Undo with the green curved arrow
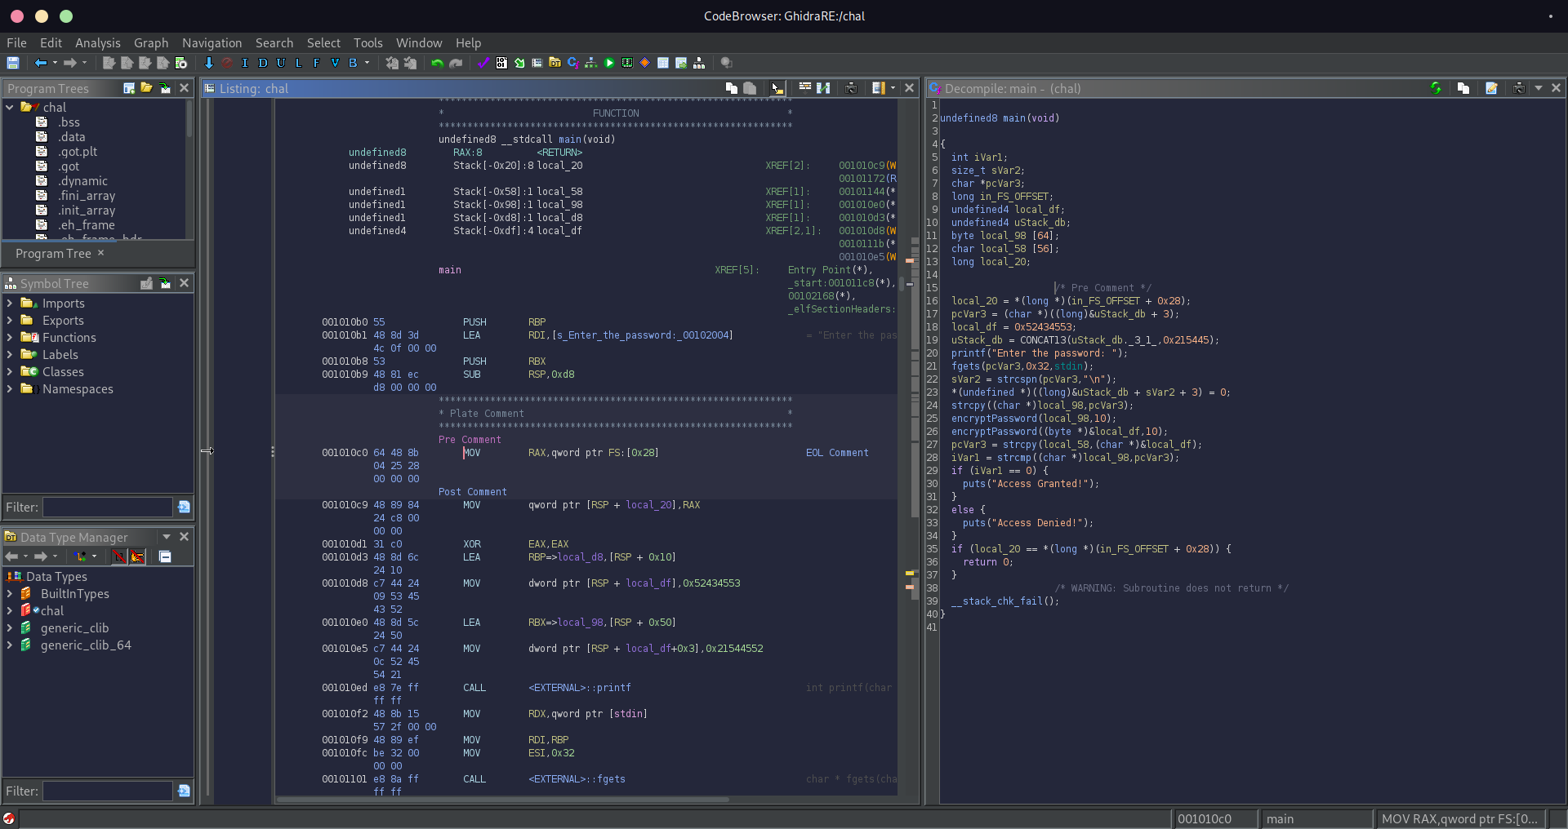This screenshot has width=1568, height=829. click(437, 63)
